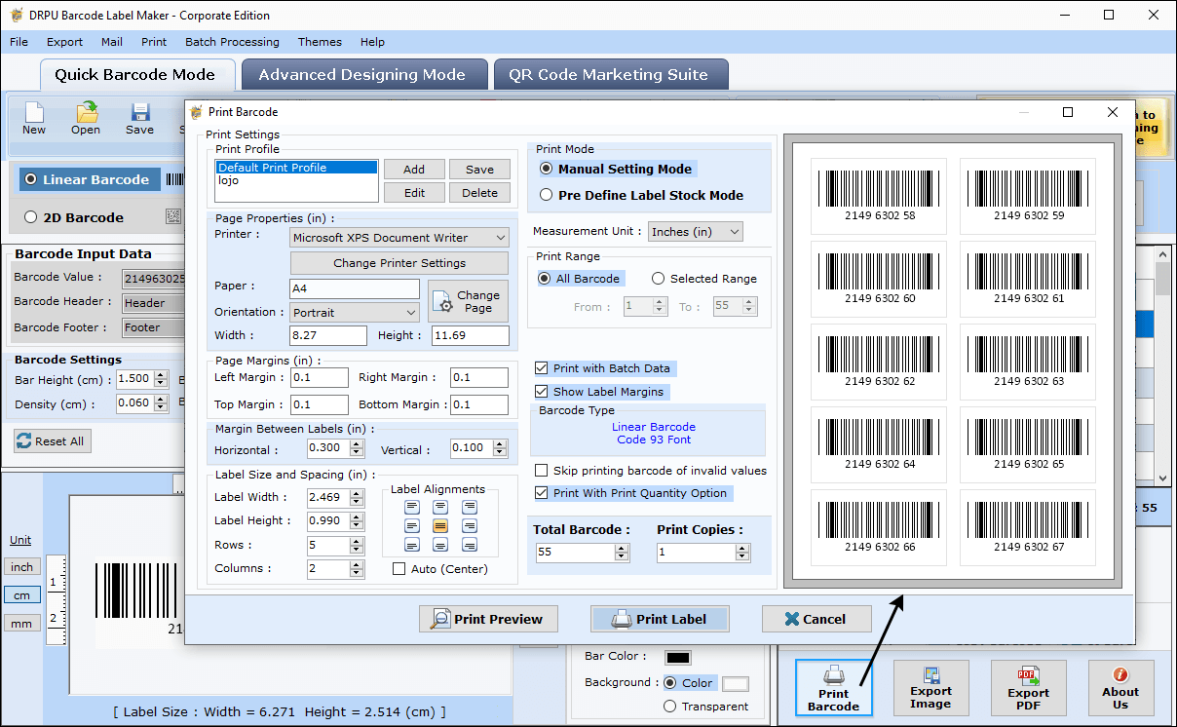The height and width of the screenshot is (727, 1177).
Task: Adjust Horizontal margin spinner
Action: click(357, 449)
